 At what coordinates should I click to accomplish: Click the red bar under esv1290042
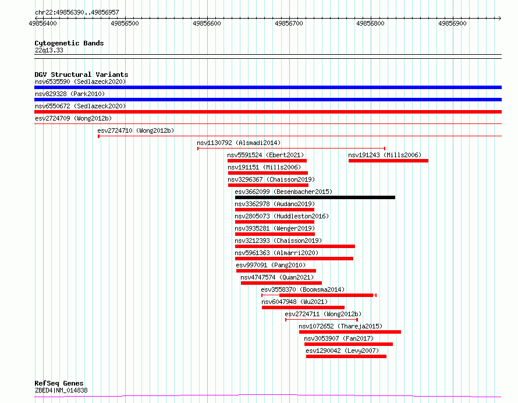click(346, 356)
